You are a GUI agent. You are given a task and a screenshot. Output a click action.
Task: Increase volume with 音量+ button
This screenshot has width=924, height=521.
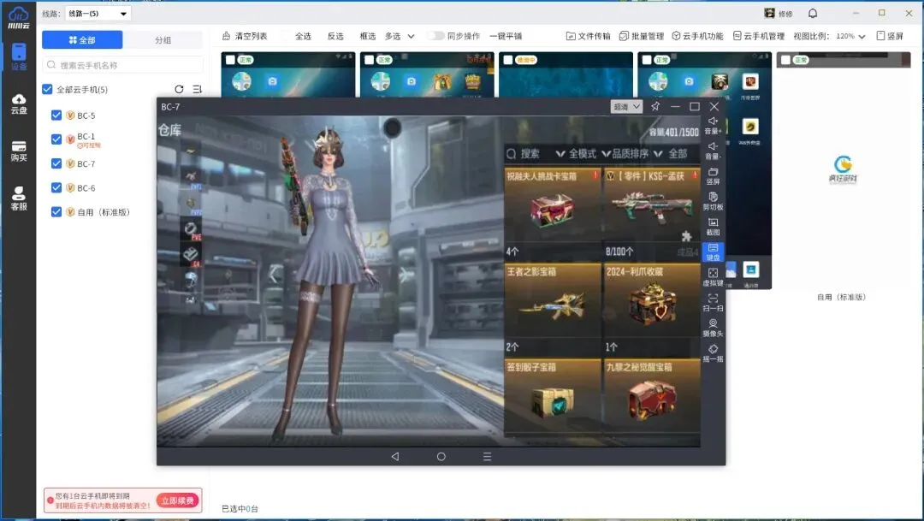[713, 125]
